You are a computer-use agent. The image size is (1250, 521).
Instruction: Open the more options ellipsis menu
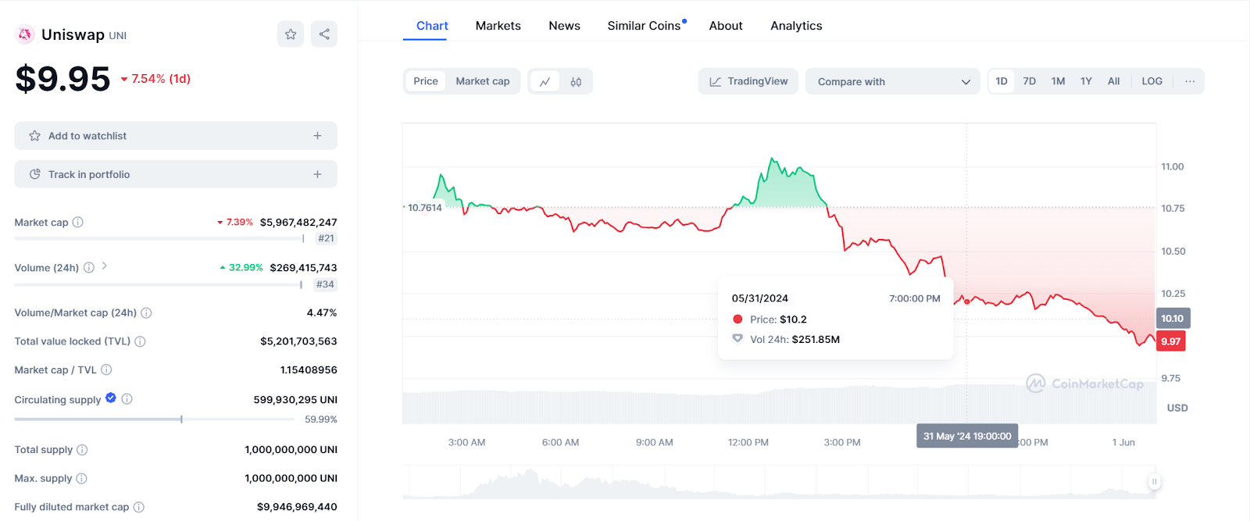click(x=1190, y=81)
